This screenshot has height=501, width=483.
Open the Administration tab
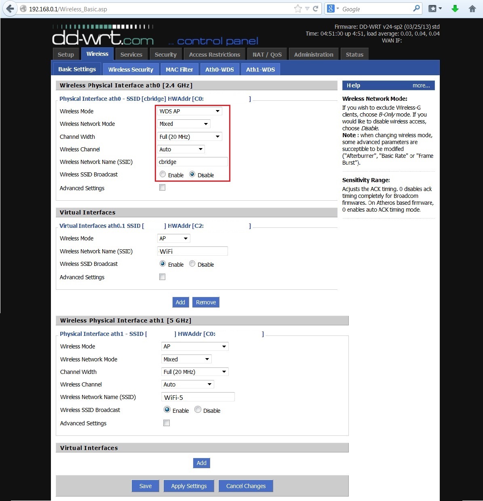[x=314, y=55]
